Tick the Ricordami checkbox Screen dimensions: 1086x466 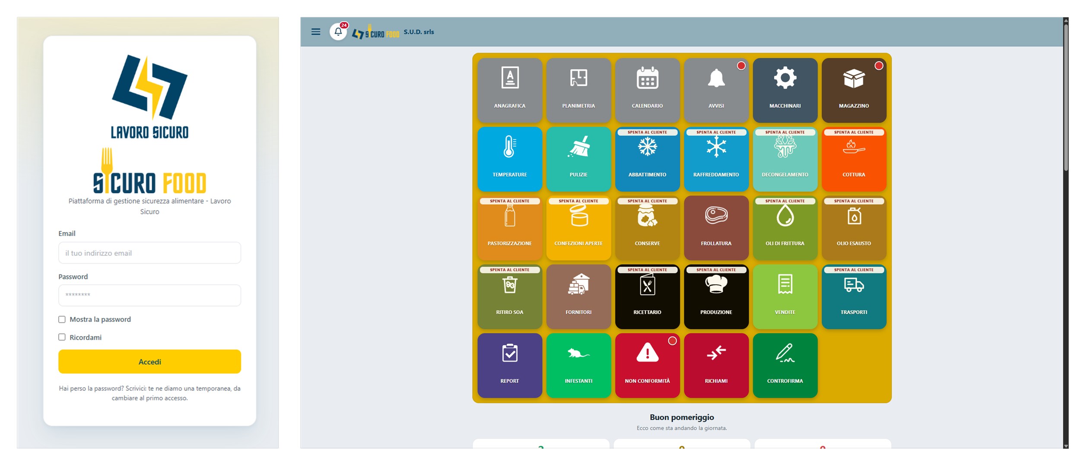(x=62, y=337)
